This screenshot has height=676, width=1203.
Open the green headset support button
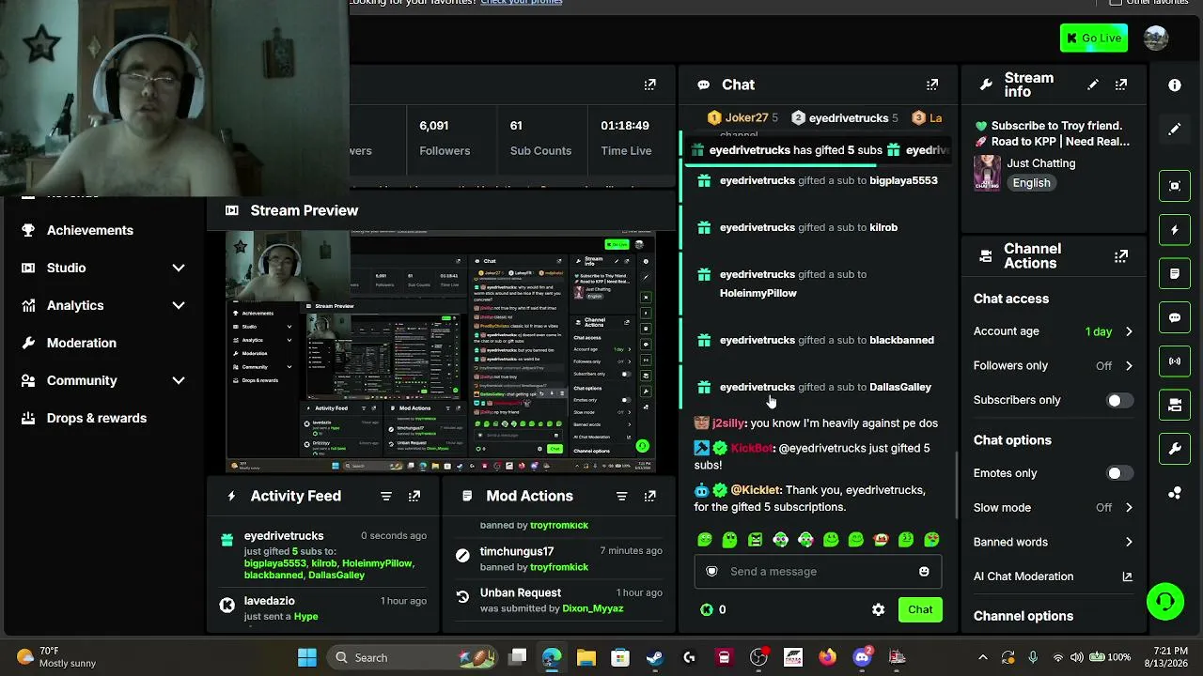1165,602
